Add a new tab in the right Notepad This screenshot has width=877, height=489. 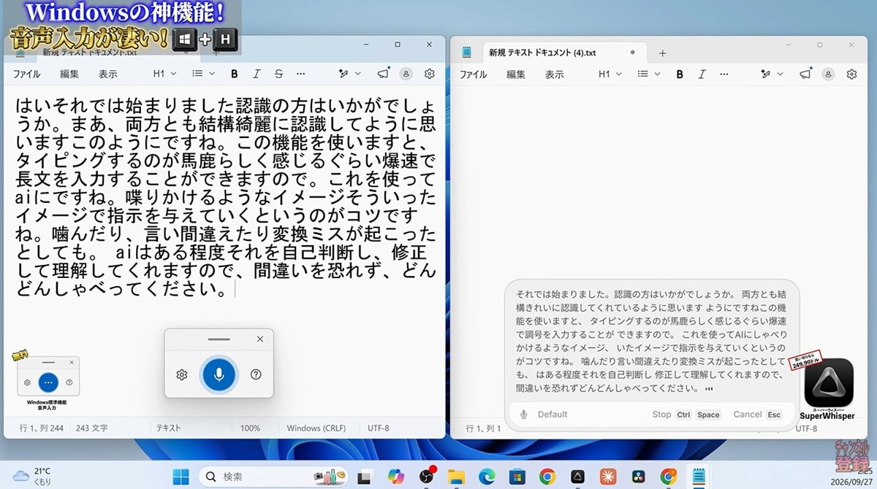663,53
